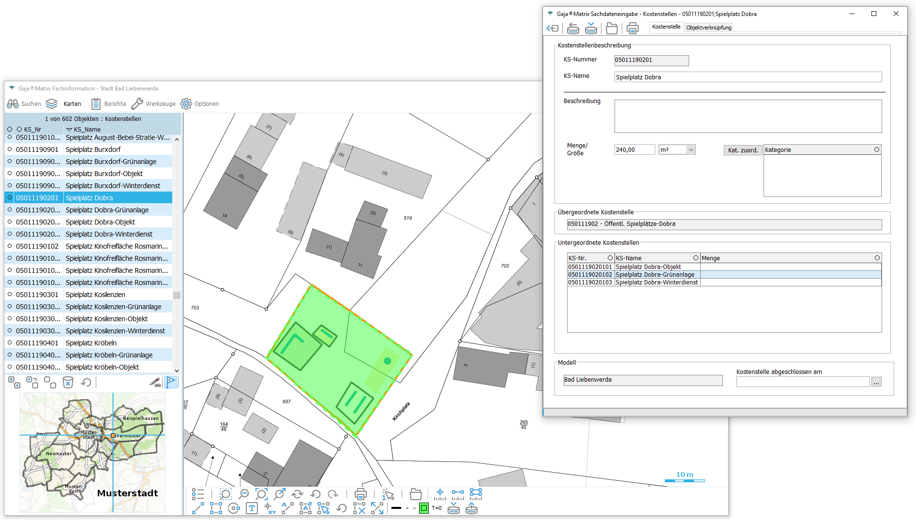This screenshot has width=916, height=520.
Task: Click the printer icon in Sachdateneingabe toolbar
Action: [632, 29]
